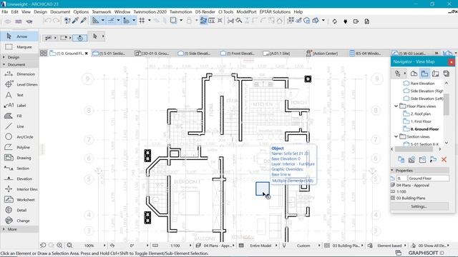Select the Marquee tool

click(19, 47)
